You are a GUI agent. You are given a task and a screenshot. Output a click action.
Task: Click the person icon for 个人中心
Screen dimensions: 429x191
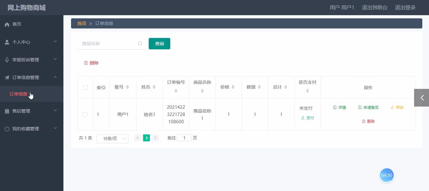point(7,42)
